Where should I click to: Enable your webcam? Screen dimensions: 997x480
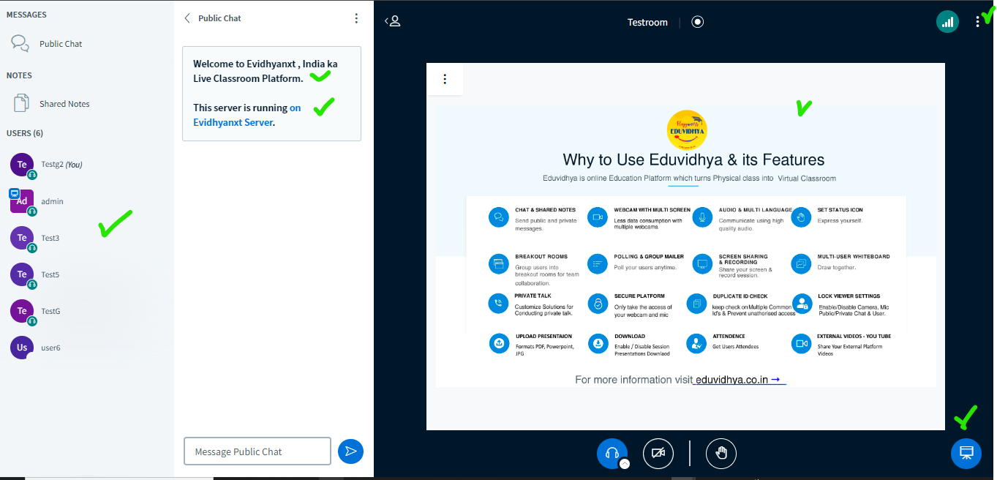(x=658, y=453)
